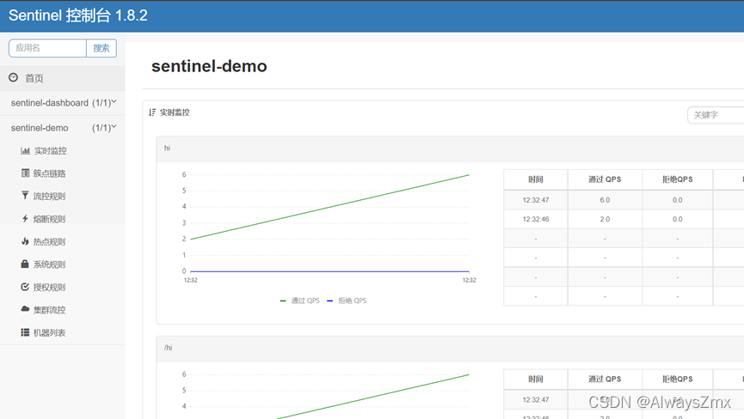Viewport: 744px width, 419px height.
Task: Click the 通过 QPS column header in /hi table
Action: coord(605,380)
